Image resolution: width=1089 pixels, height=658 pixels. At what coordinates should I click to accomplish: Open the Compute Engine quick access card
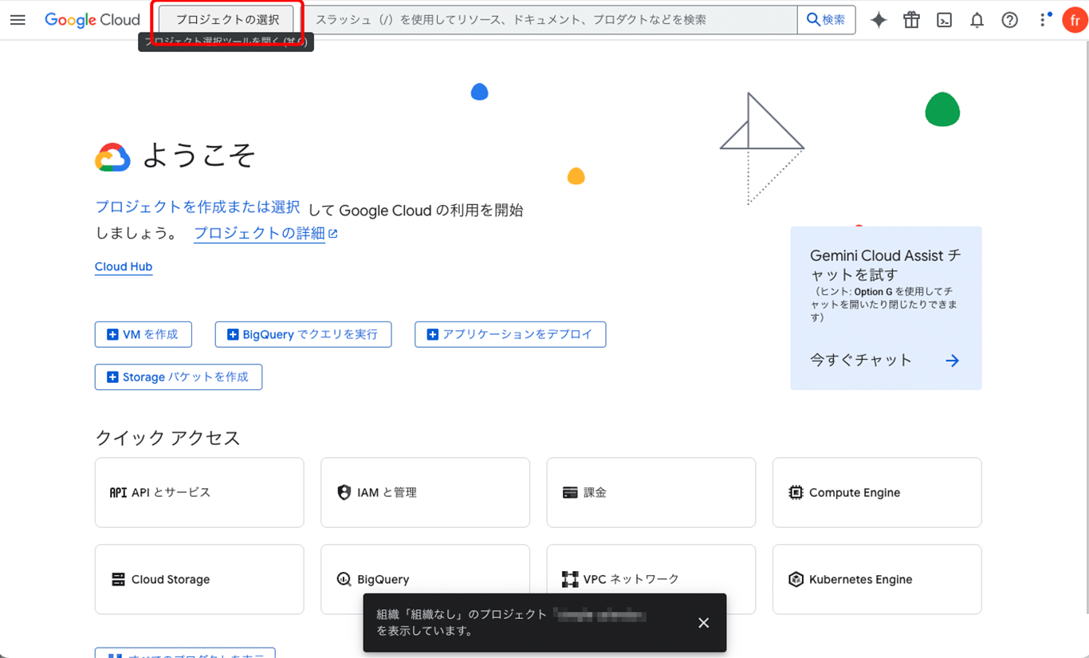[877, 493]
